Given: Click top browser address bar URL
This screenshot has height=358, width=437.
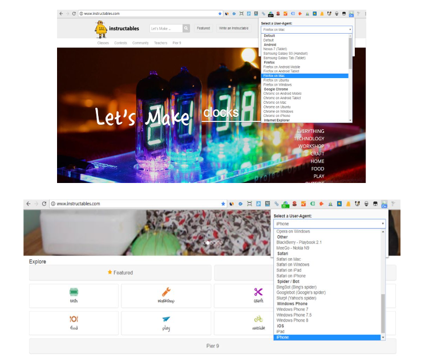Looking at the screenshot, I should [x=102, y=13].
